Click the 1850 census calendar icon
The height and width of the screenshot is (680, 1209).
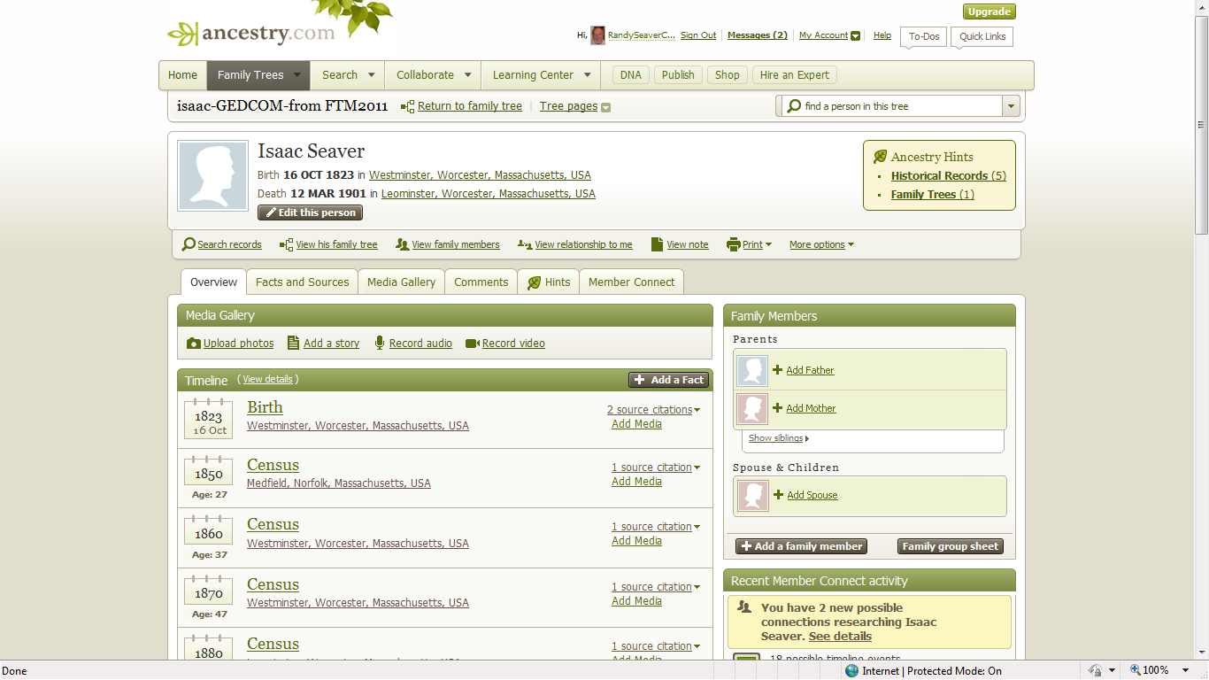coord(209,472)
